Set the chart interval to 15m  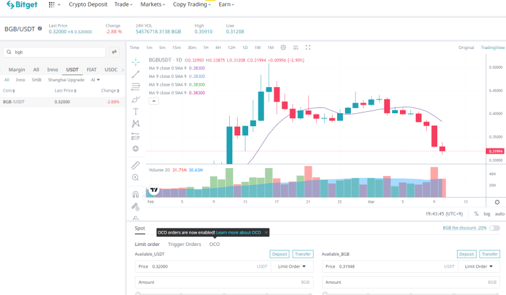coord(176,47)
